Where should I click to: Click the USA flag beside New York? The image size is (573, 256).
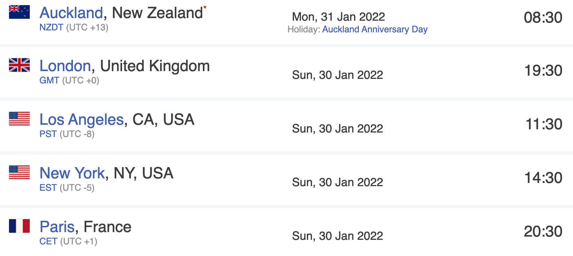click(x=19, y=172)
